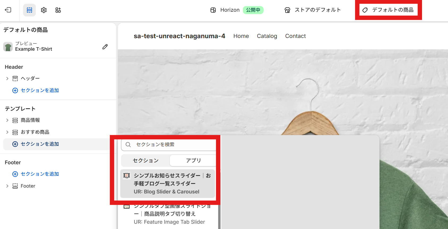Open Catalog in the store preview

(x=267, y=36)
